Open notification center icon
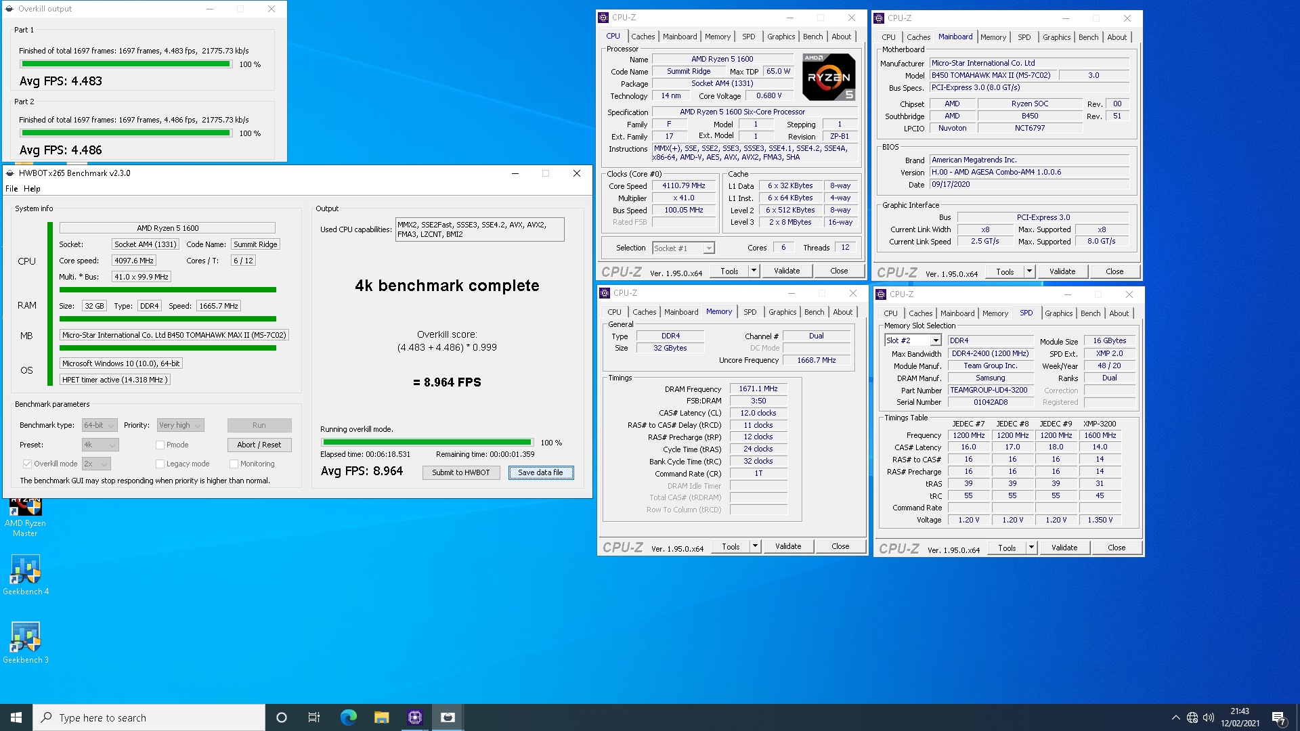Screen dimensions: 1300x731 pyautogui.click(x=1279, y=718)
